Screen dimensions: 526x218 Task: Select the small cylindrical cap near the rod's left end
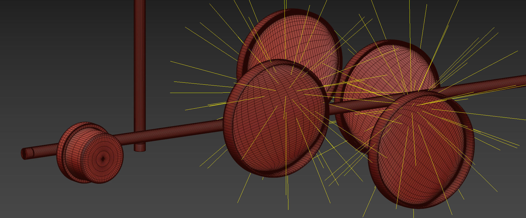point(90,153)
